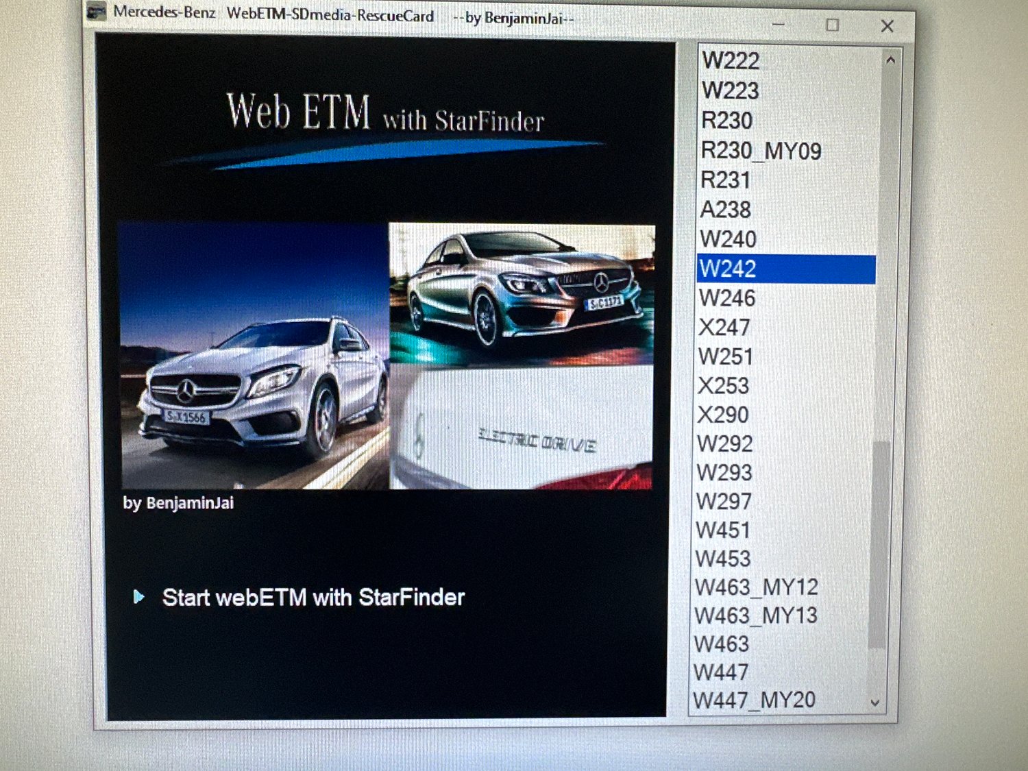Click the silver GLA car photo
This screenshot has width=1028, height=771.
point(254,356)
